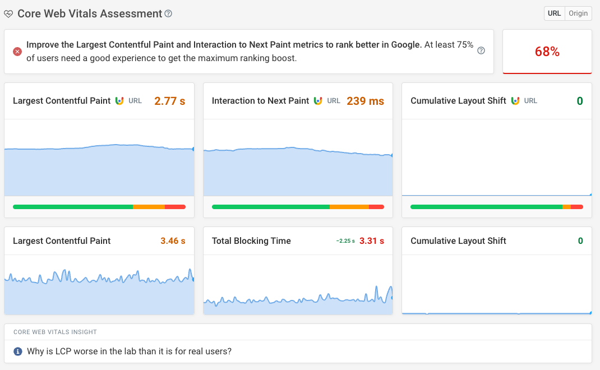Switch to URL data view
600x370 pixels.
(x=554, y=13)
